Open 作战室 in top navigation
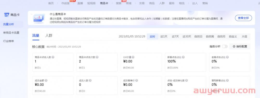 66,3
